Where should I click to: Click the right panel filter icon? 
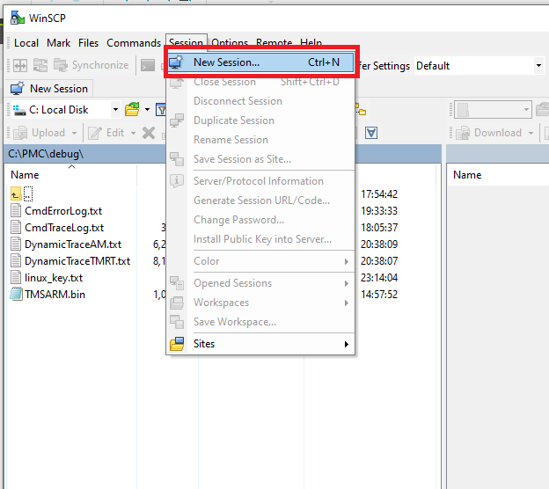coord(371,133)
